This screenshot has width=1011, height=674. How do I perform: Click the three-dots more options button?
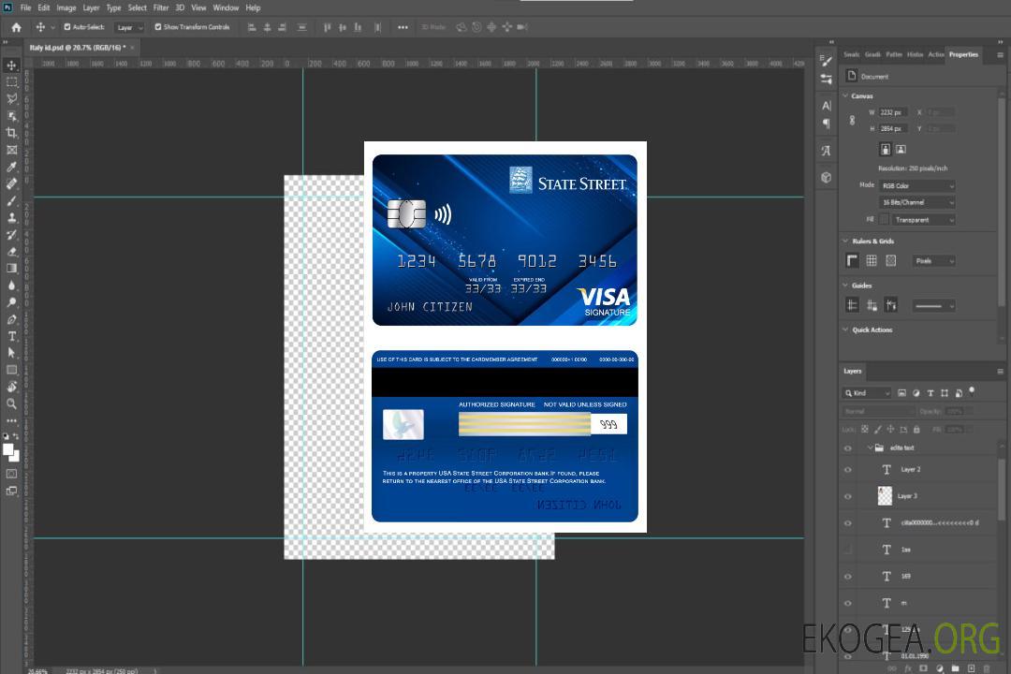click(x=403, y=27)
